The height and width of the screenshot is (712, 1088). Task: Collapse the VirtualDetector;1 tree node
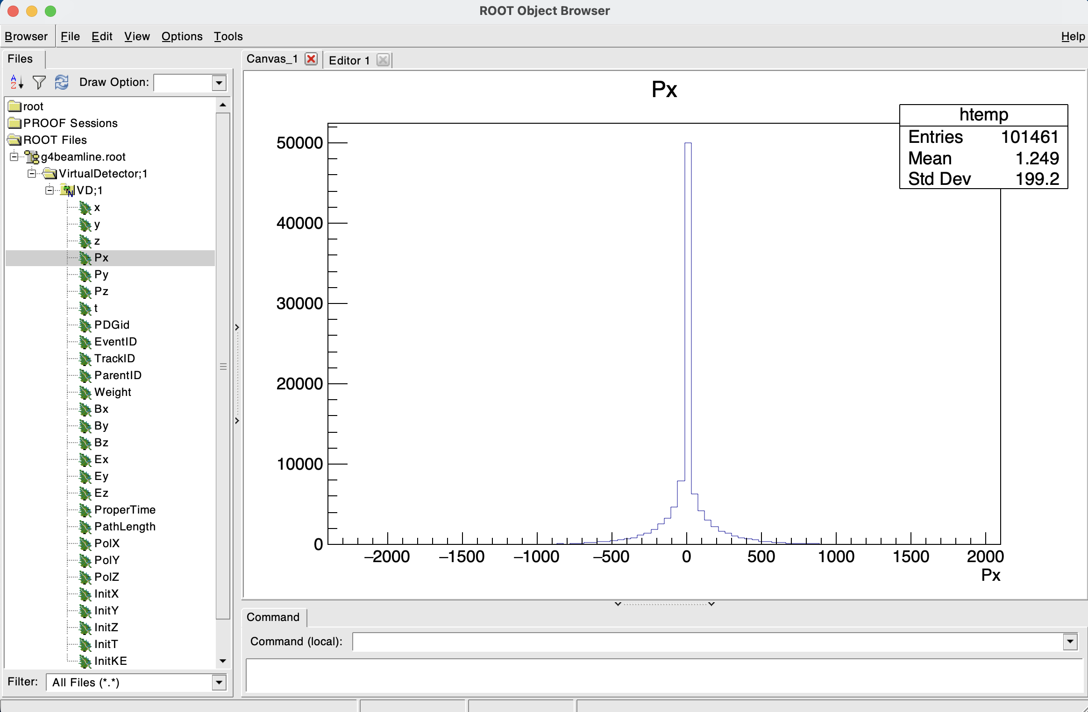point(32,173)
